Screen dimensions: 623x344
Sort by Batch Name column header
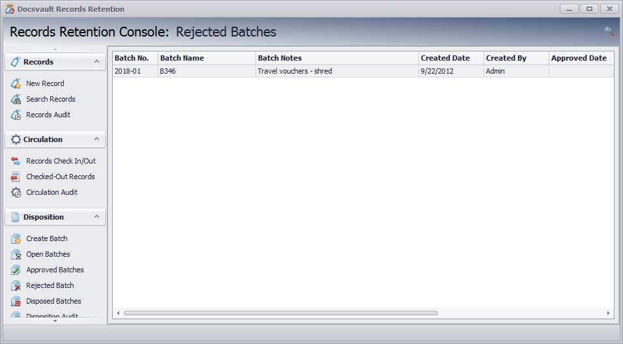pos(207,58)
